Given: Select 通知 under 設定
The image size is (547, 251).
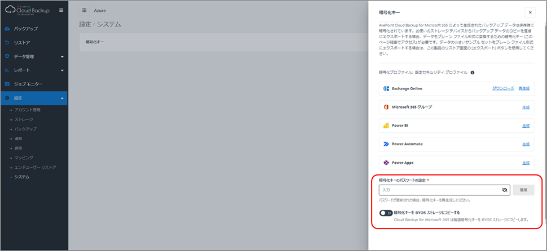Looking at the screenshot, I should click(18, 138).
